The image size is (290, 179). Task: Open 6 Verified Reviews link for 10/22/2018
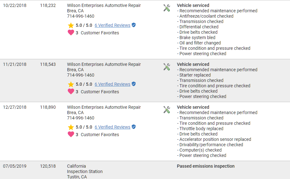pos(112,25)
